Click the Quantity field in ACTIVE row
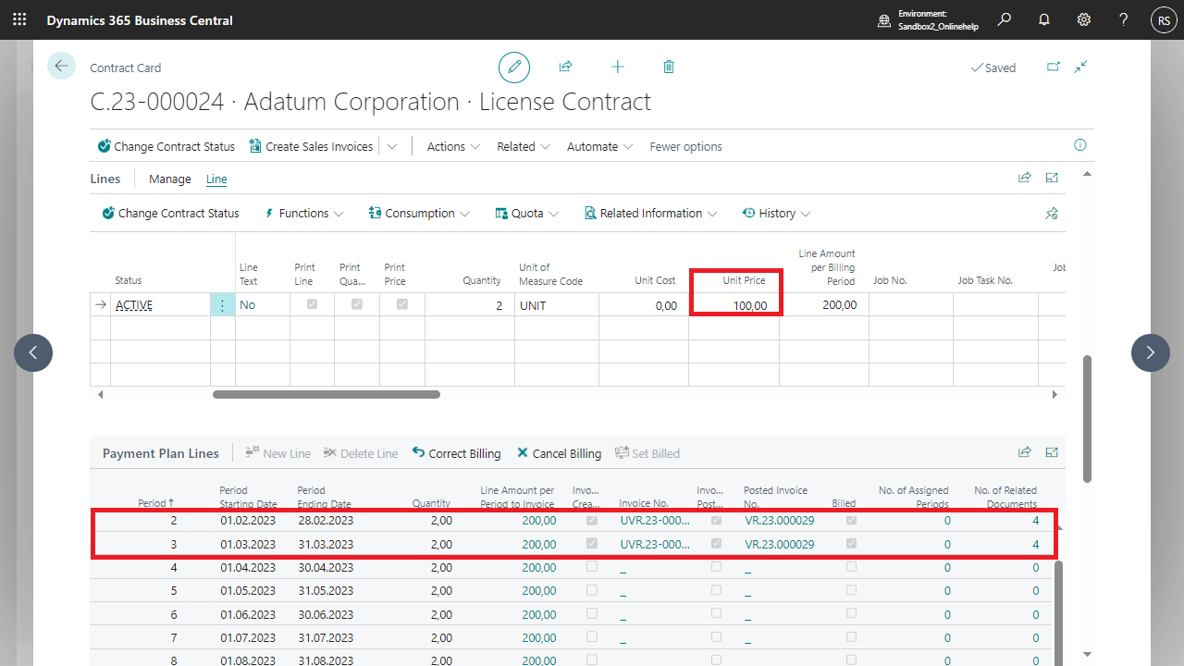This screenshot has width=1184, height=666. tap(471, 305)
